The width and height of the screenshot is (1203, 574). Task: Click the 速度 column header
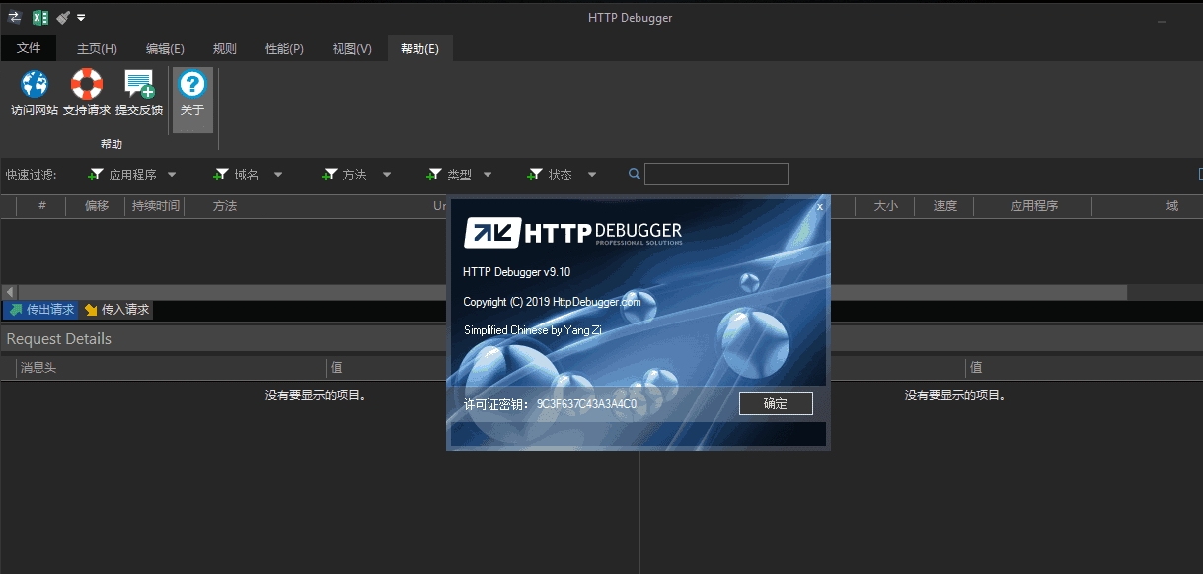(x=945, y=206)
